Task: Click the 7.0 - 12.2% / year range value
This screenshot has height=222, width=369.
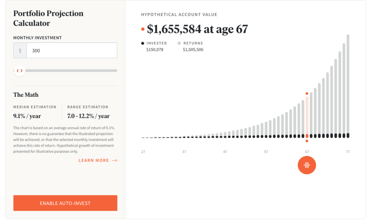Action: coord(88,116)
